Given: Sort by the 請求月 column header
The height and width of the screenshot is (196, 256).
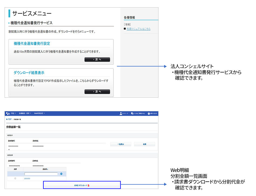Looking at the screenshot, I should coord(45,169).
